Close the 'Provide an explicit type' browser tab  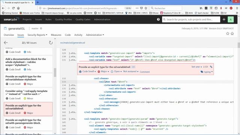pos(33,3)
